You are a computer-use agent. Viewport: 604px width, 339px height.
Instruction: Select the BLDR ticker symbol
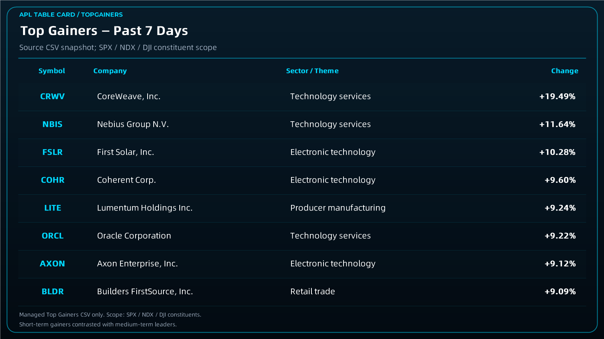52,292
